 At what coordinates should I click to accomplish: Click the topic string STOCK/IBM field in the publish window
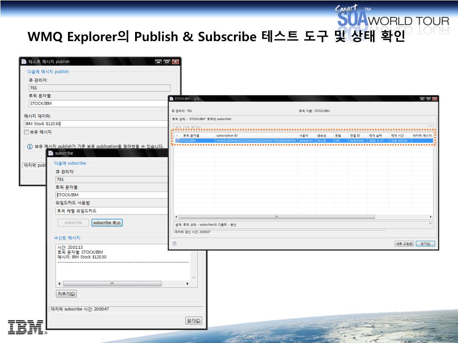(x=99, y=104)
